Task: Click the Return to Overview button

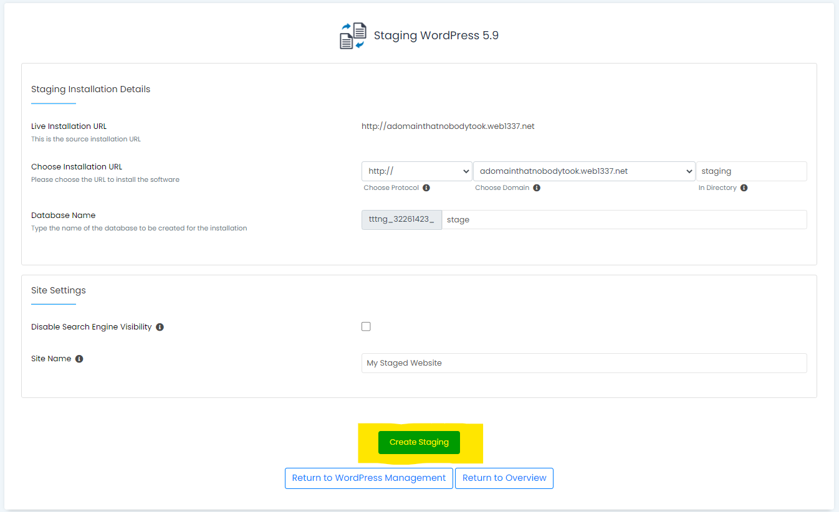Action: pos(504,478)
